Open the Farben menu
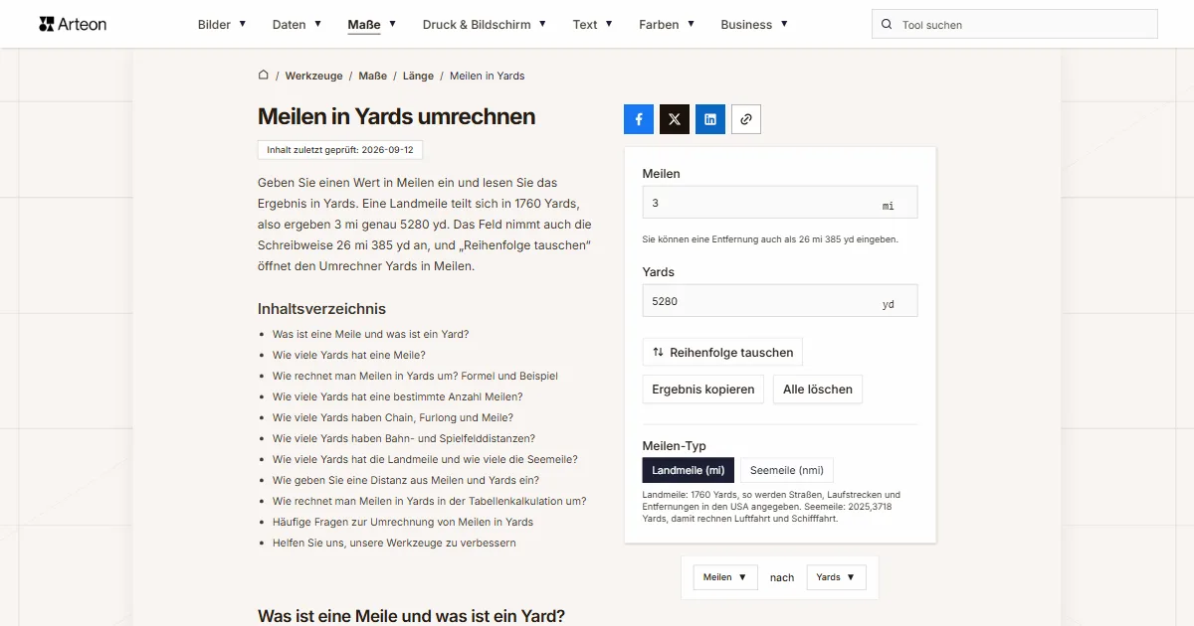Image resolution: width=1194 pixels, height=626 pixels. (x=667, y=25)
